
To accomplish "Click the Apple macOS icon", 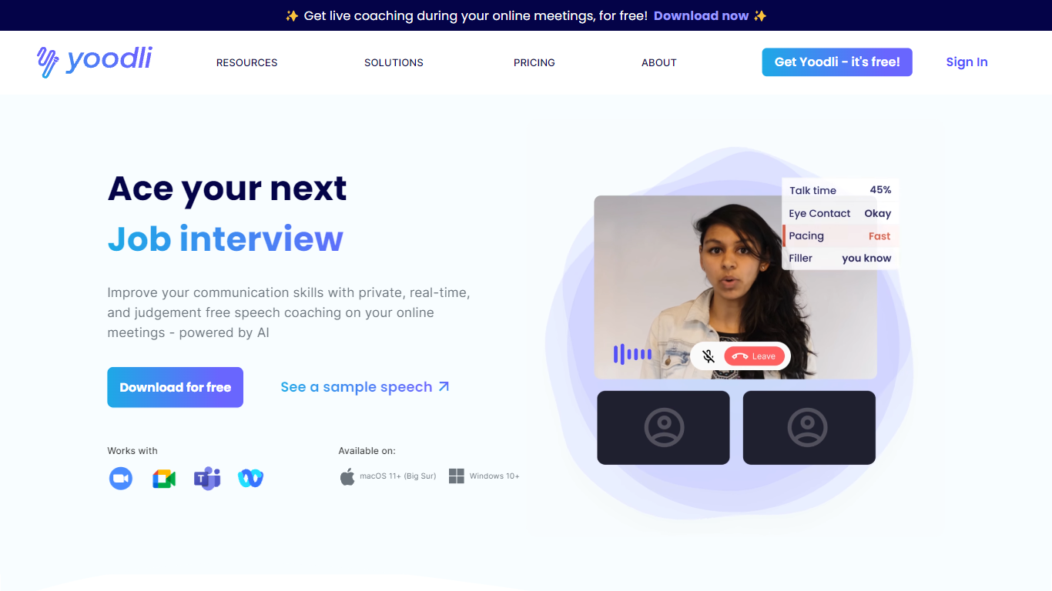I will (x=347, y=476).
